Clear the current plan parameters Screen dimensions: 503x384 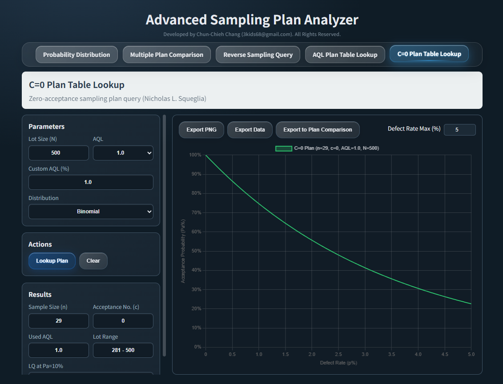tap(93, 261)
